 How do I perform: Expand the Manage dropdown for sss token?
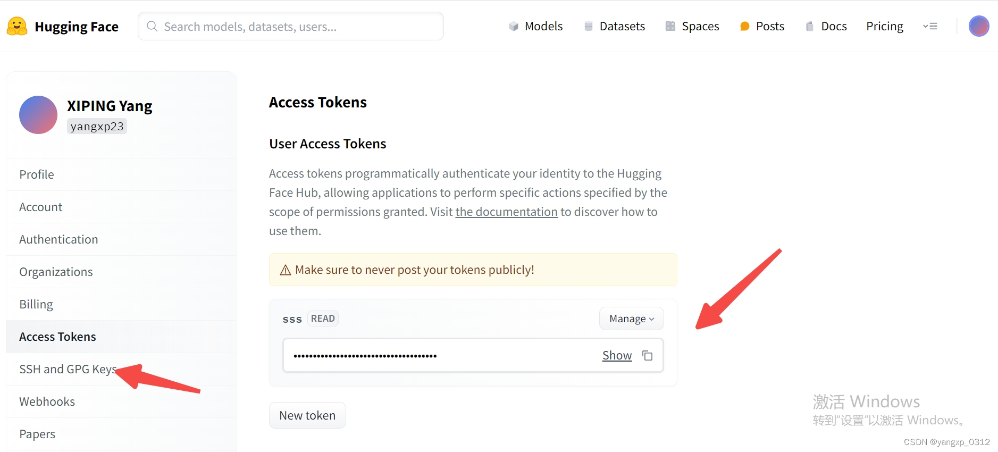pyautogui.click(x=631, y=319)
